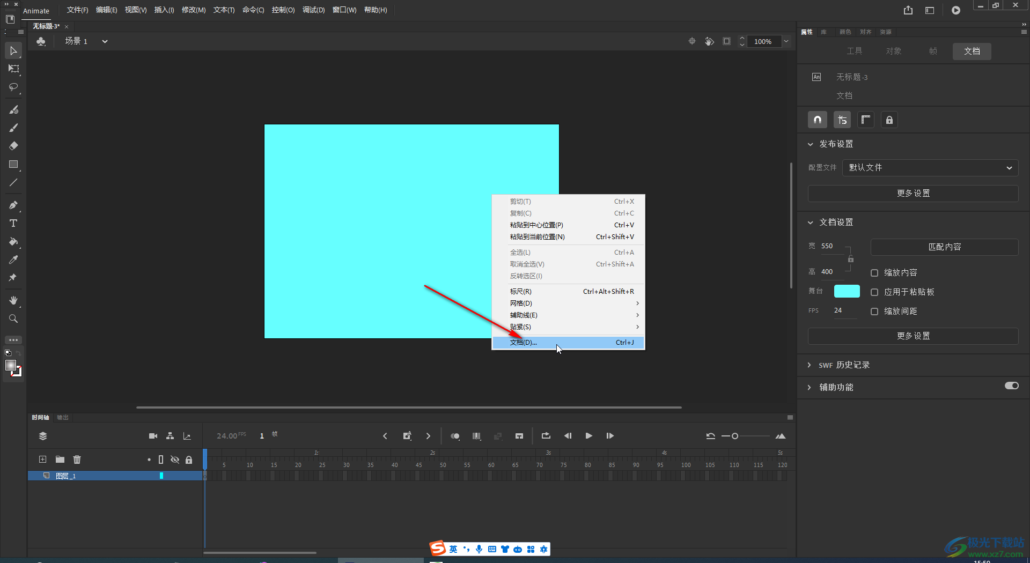Select the Asset Warp pin tool
The height and width of the screenshot is (563, 1030).
(13, 278)
